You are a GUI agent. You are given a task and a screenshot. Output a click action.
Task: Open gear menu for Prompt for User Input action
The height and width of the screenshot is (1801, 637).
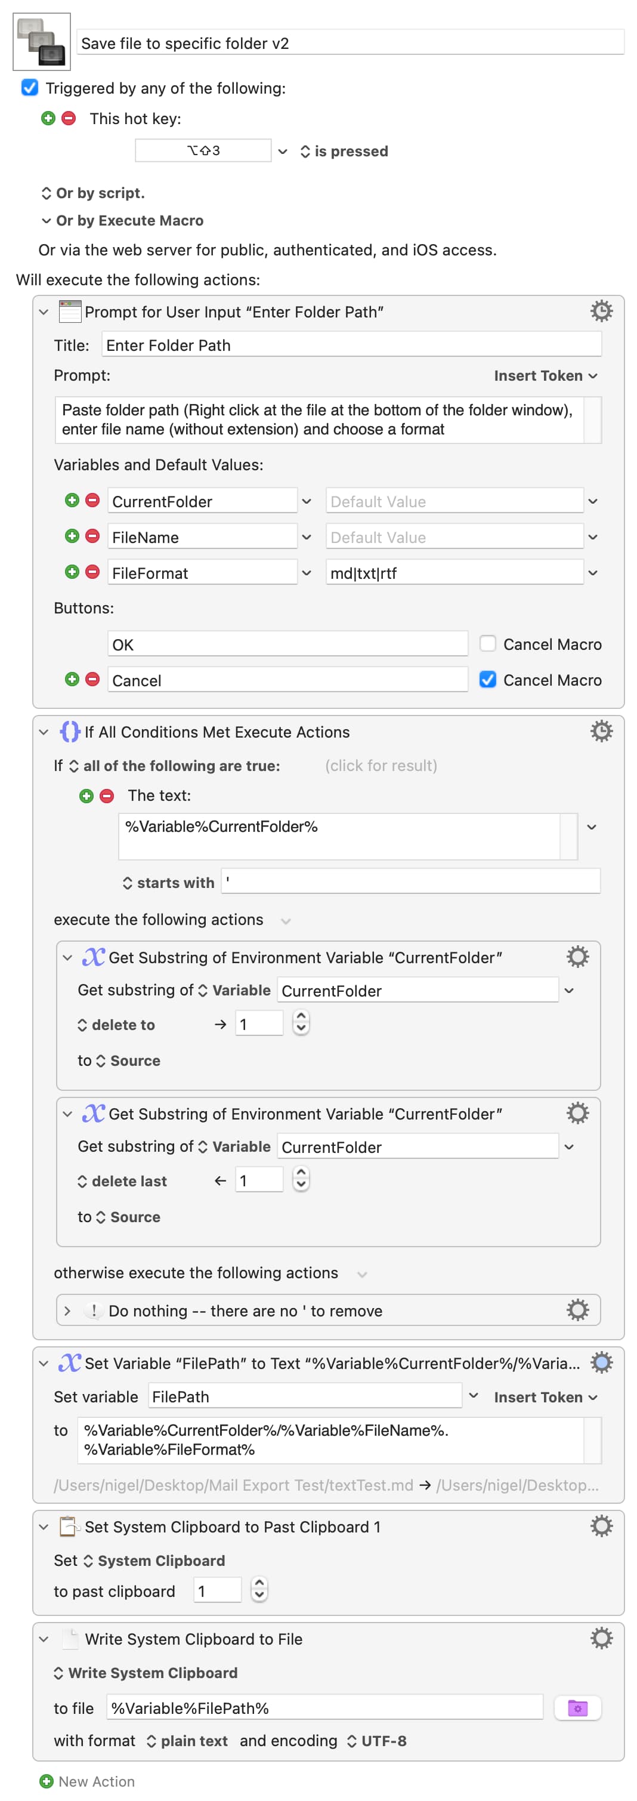tap(601, 311)
